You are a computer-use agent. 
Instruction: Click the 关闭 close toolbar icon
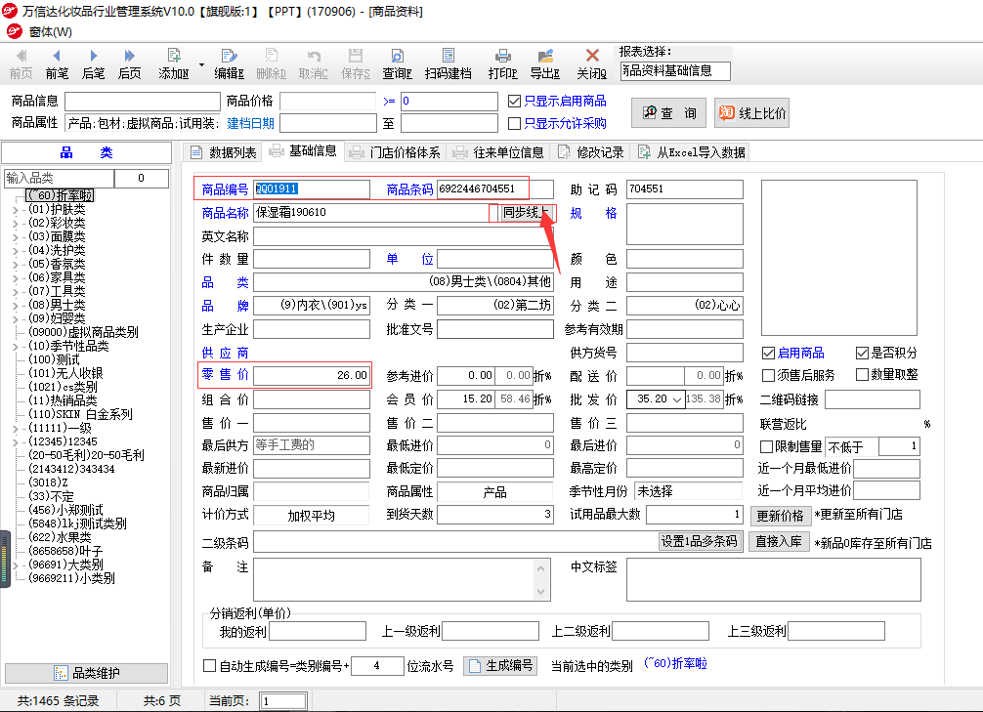pyautogui.click(x=592, y=63)
